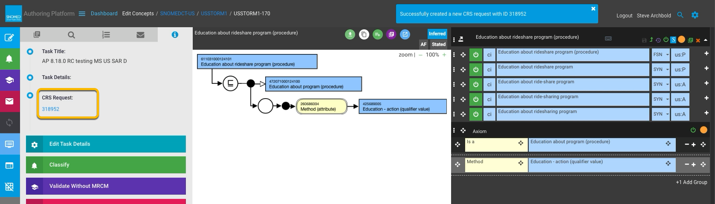Image resolution: width=715 pixels, height=204 pixels.
Task: Open the three-dot menu of the Axiom row
Action: coord(454,130)
